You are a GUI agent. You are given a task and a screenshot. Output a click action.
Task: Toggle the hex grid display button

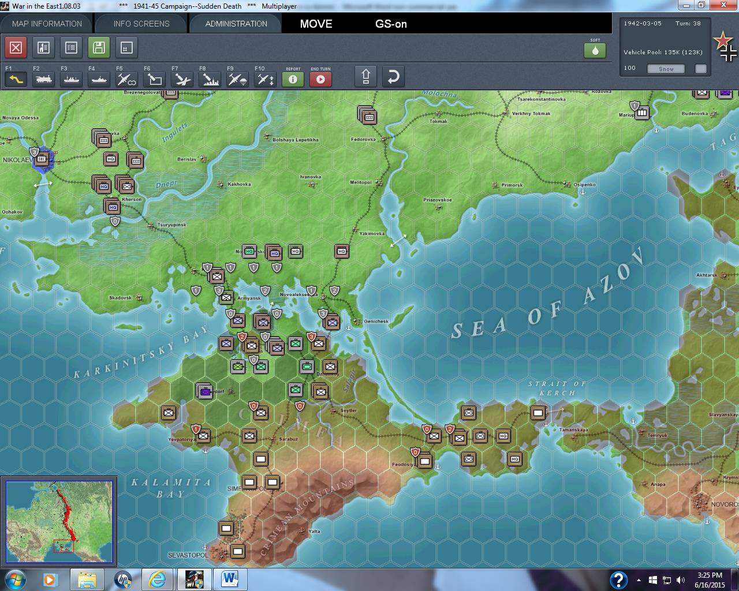coord(126,48)
